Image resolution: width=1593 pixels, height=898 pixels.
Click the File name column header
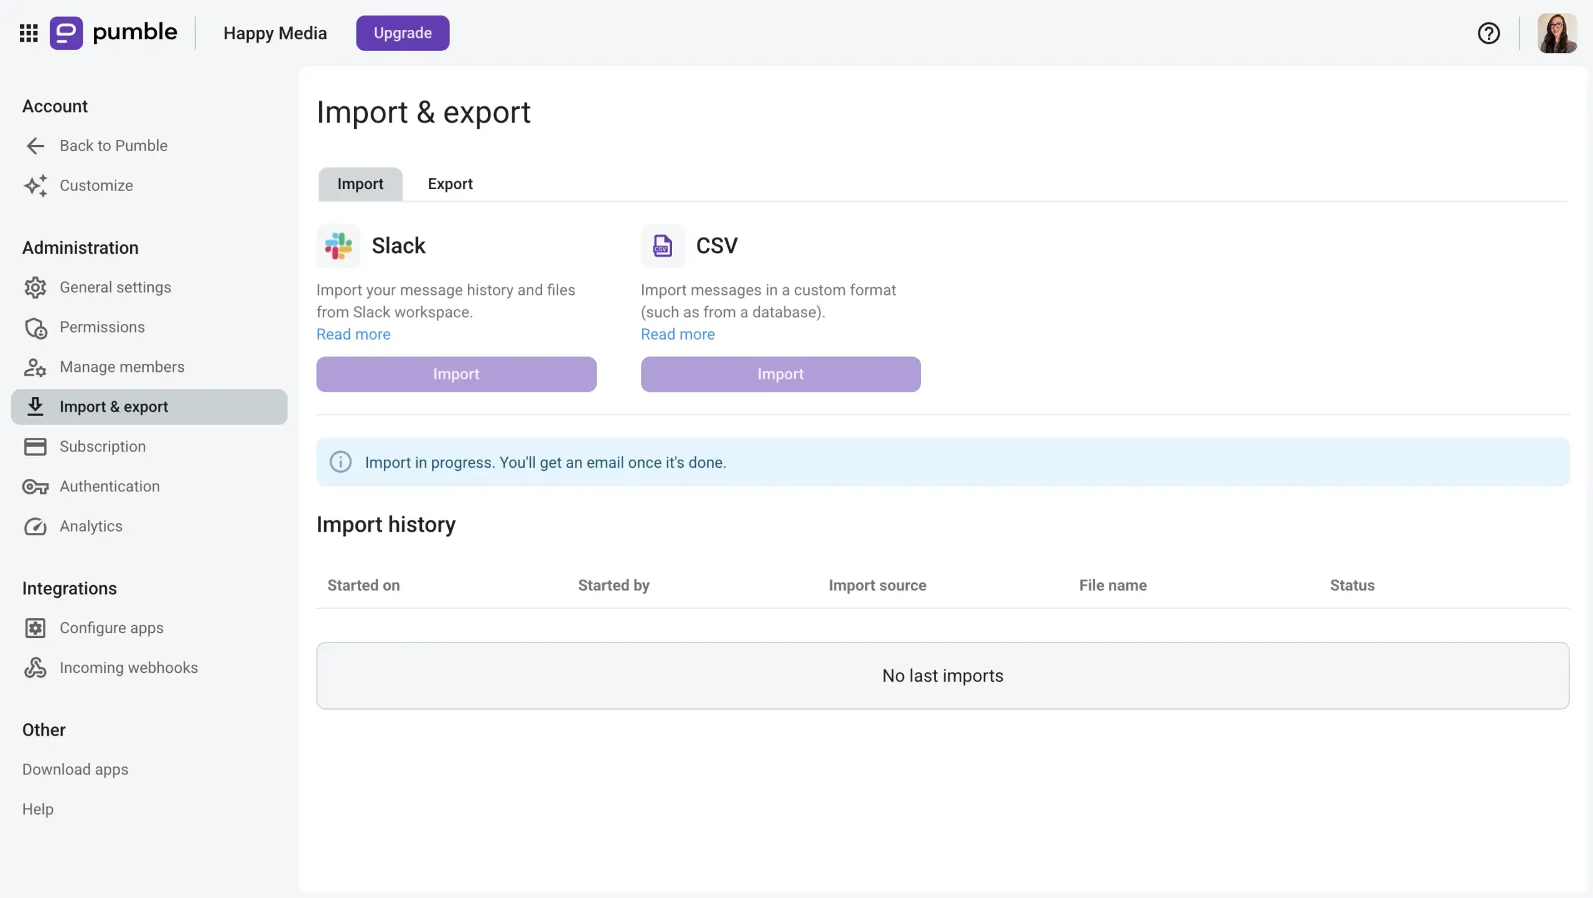point(1113,585)
